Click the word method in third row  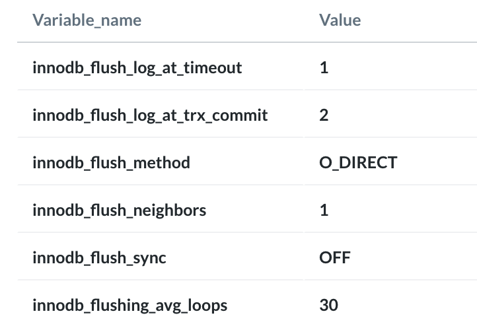click(162, 163)
